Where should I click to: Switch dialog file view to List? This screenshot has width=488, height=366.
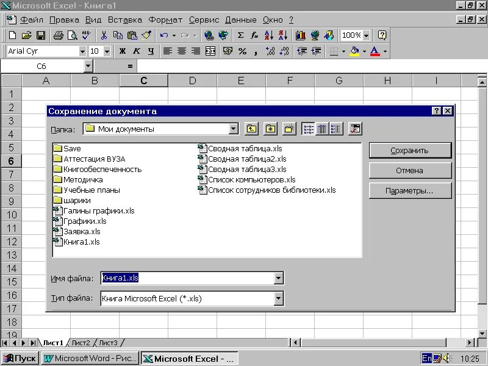point(309,129)
